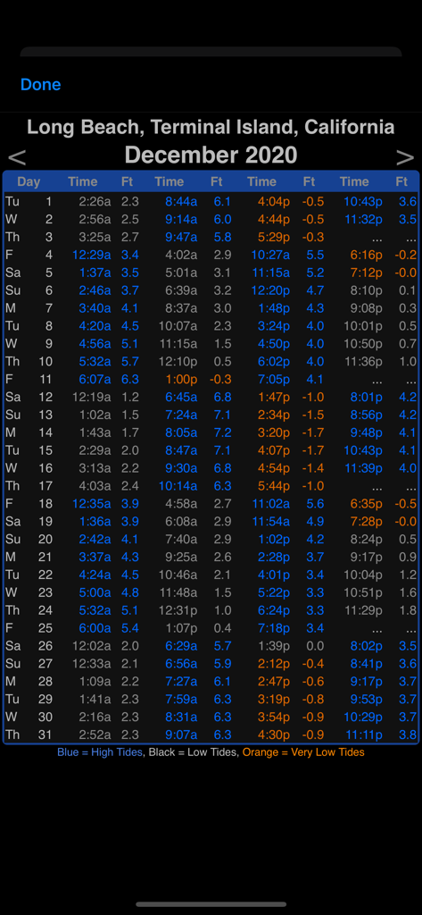This screenshot has width=422, height=915.
Task: Go to previous month arrow
Action: pyautogui.click(x=17, y=157)
